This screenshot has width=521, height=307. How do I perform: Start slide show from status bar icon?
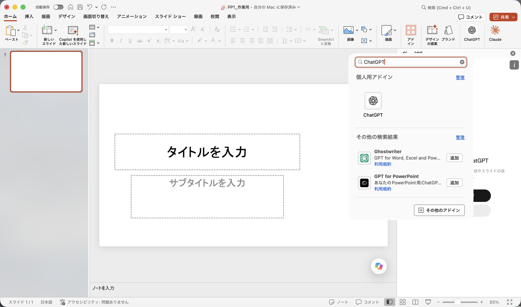tap(428, 302)
